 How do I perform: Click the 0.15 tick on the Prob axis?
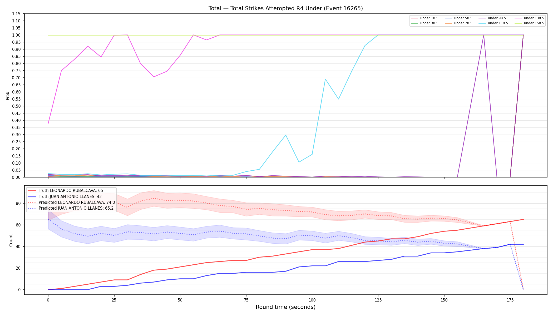click(x=16, y=156)
